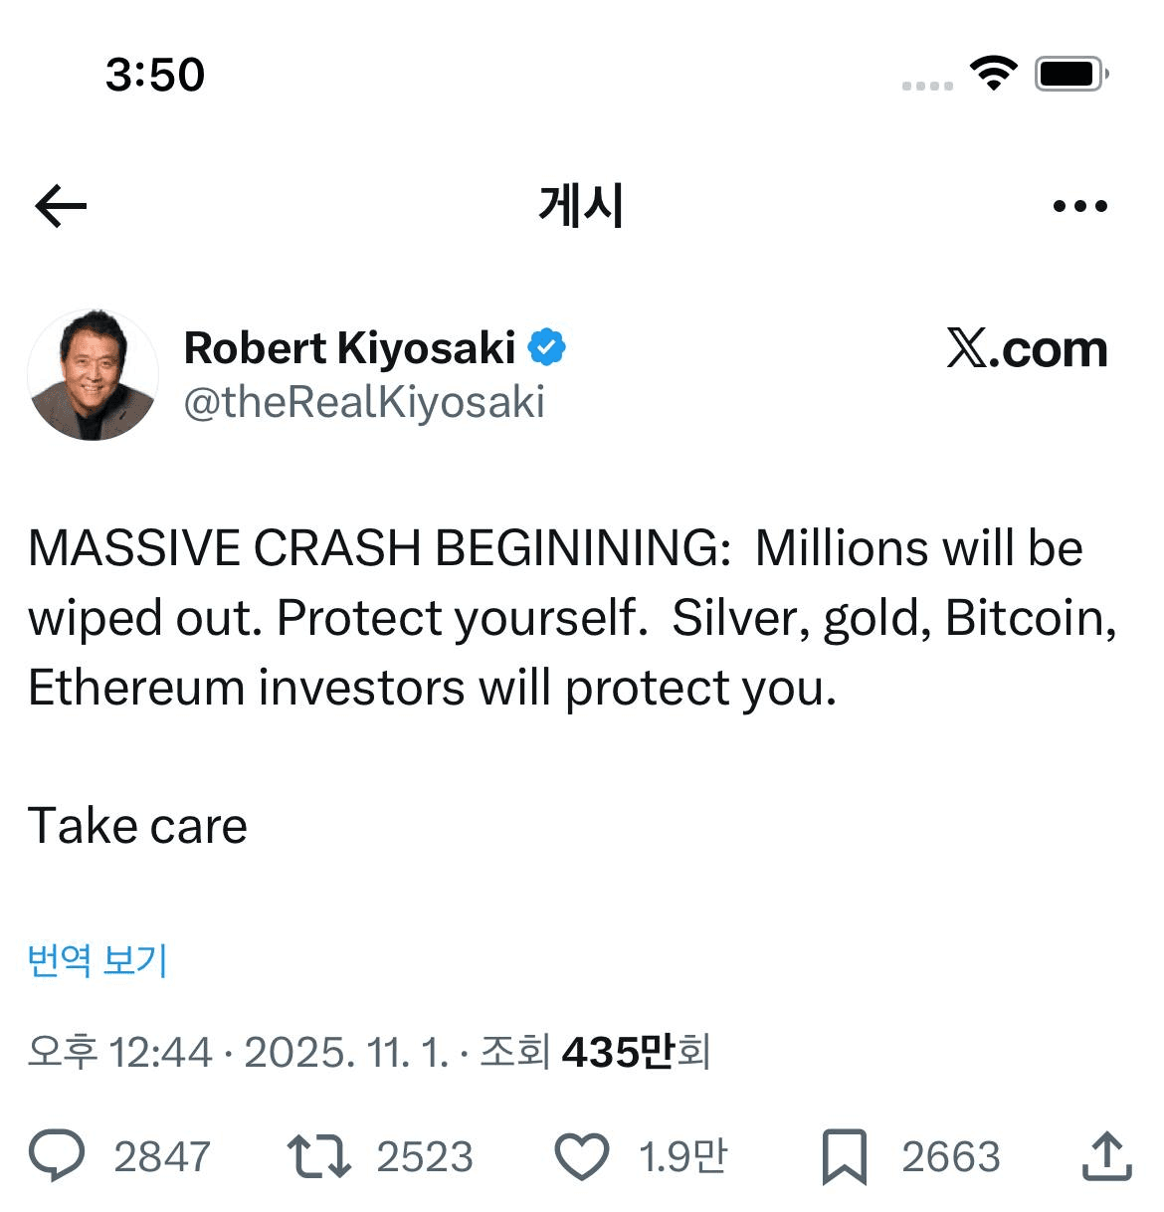This screenshot has width=1164, height=1212.
Task: Open the reply speech bubble icon
Action: pos(58,1156)
